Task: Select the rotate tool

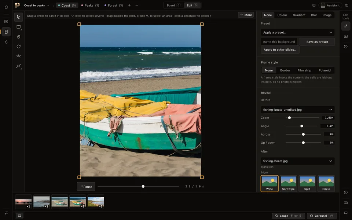Action: [x=19, y=47]
